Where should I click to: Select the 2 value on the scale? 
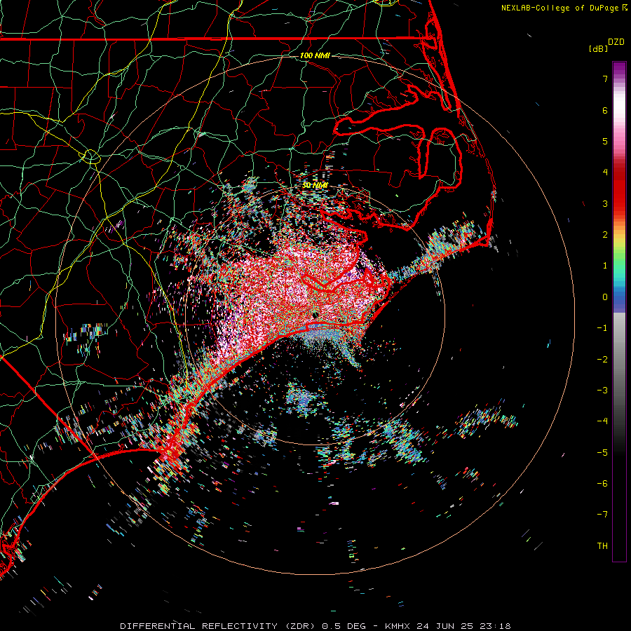pyautogui.click(x=605, y=235)
